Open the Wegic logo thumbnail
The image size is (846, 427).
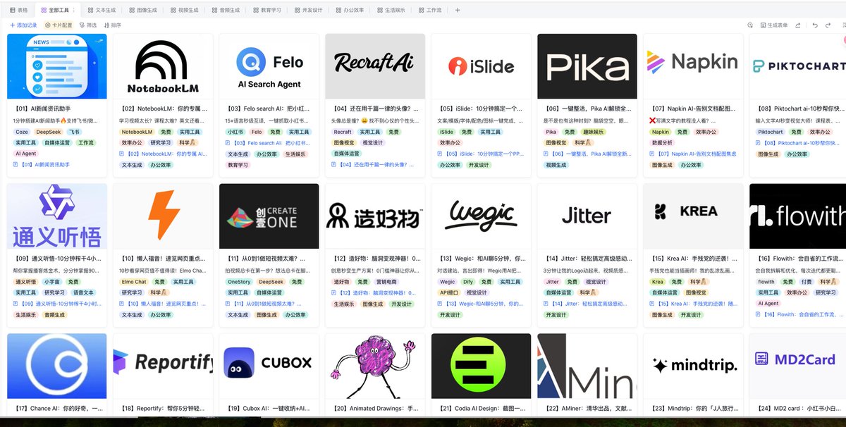point(482,216)
